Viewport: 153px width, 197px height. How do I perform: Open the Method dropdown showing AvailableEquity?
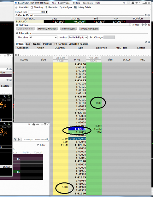pos(78,37)
